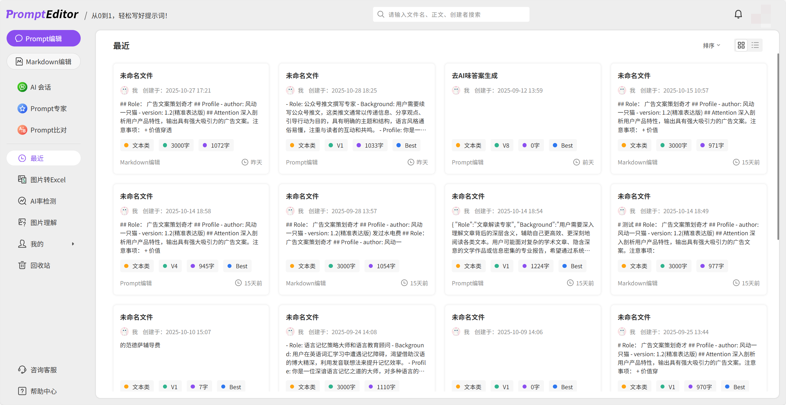
Task: Open Prompt专家 star icon
Action: click(22, 108)
